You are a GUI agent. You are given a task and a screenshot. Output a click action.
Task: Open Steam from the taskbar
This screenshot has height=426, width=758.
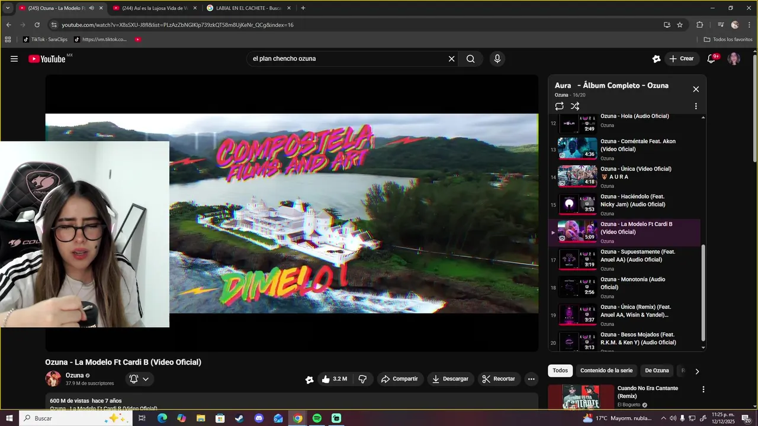[239, 418]
